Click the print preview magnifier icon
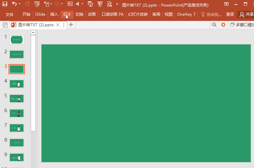This screenshot has height=168, width=254. click(x=109, y=4)
